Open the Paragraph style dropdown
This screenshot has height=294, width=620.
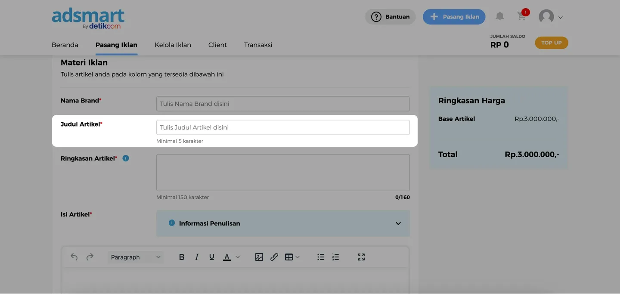tap(135, 257)
